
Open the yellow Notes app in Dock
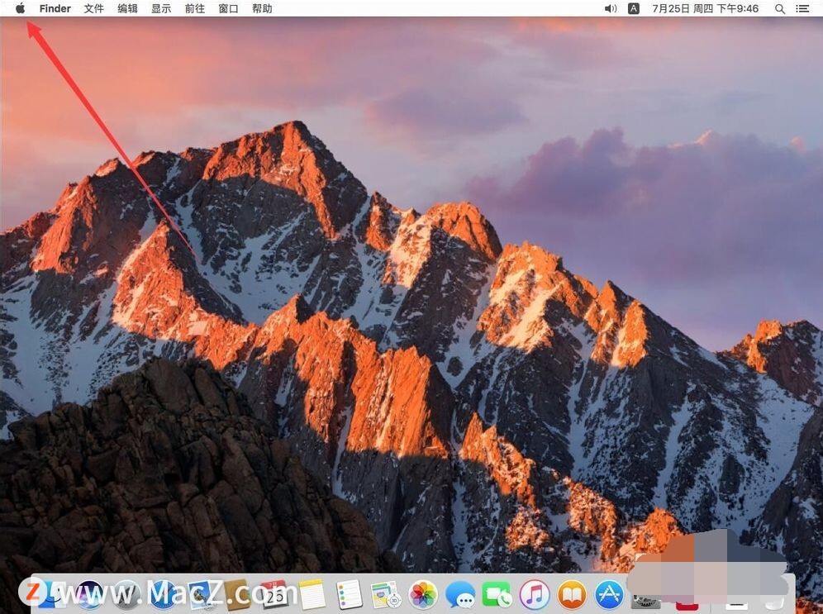coord(312,594)
